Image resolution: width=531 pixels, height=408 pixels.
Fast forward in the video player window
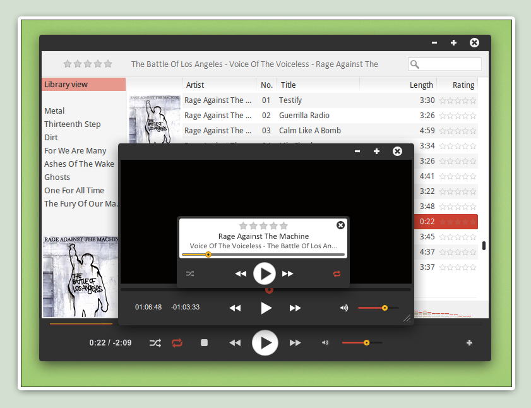coord(295,308)
